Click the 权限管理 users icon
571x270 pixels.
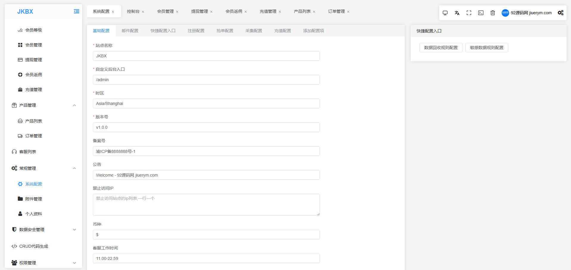coord(14,263)
